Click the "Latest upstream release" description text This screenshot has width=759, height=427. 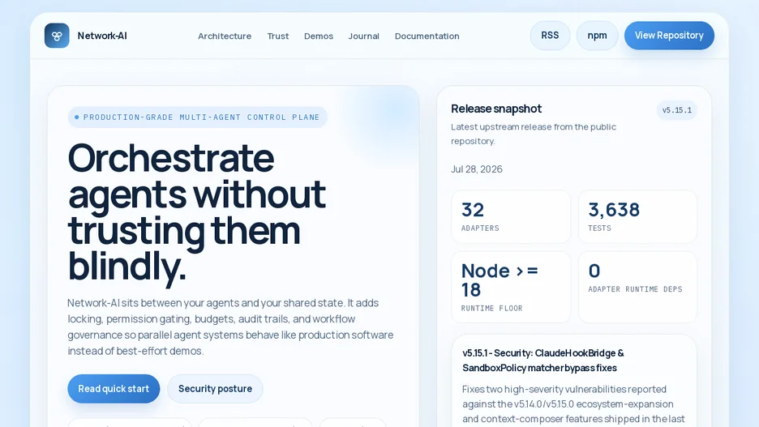534,134
